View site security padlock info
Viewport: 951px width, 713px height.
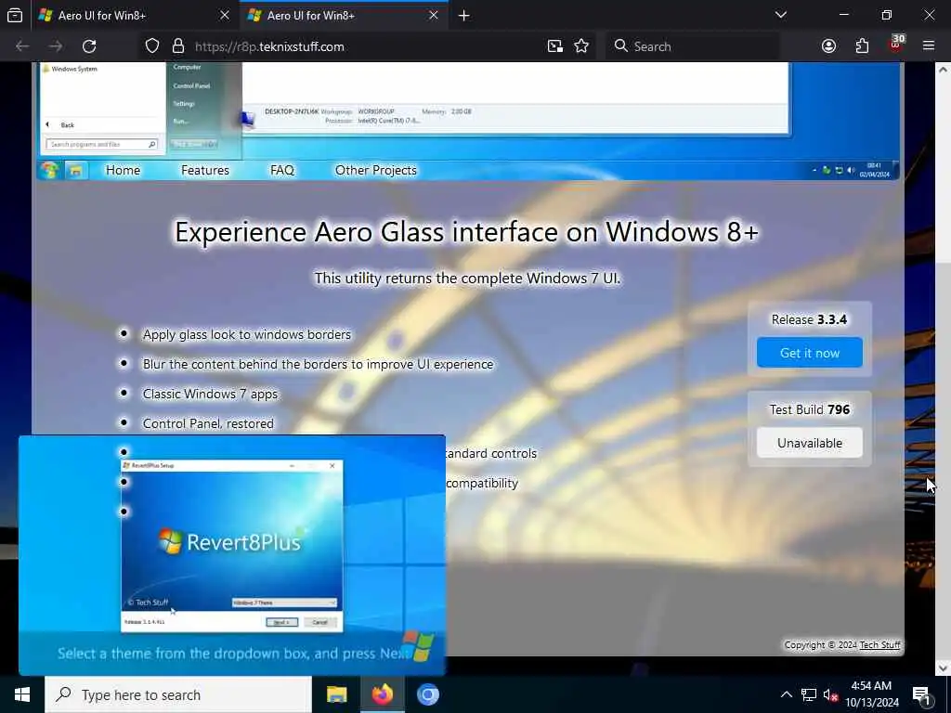[x=177, y=46]
